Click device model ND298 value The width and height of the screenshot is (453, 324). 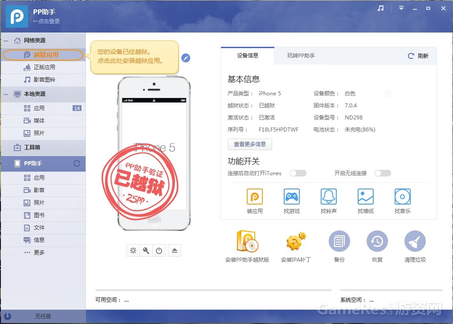click(x=354, y=118)
